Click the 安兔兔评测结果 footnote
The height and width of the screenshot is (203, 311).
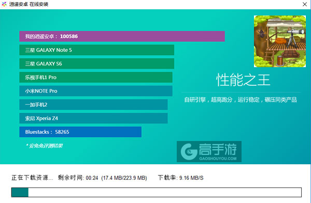pyautogui.click(x=44, y=146)
